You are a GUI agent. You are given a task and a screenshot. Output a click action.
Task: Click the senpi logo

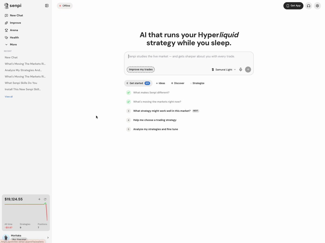click(12, 6)
